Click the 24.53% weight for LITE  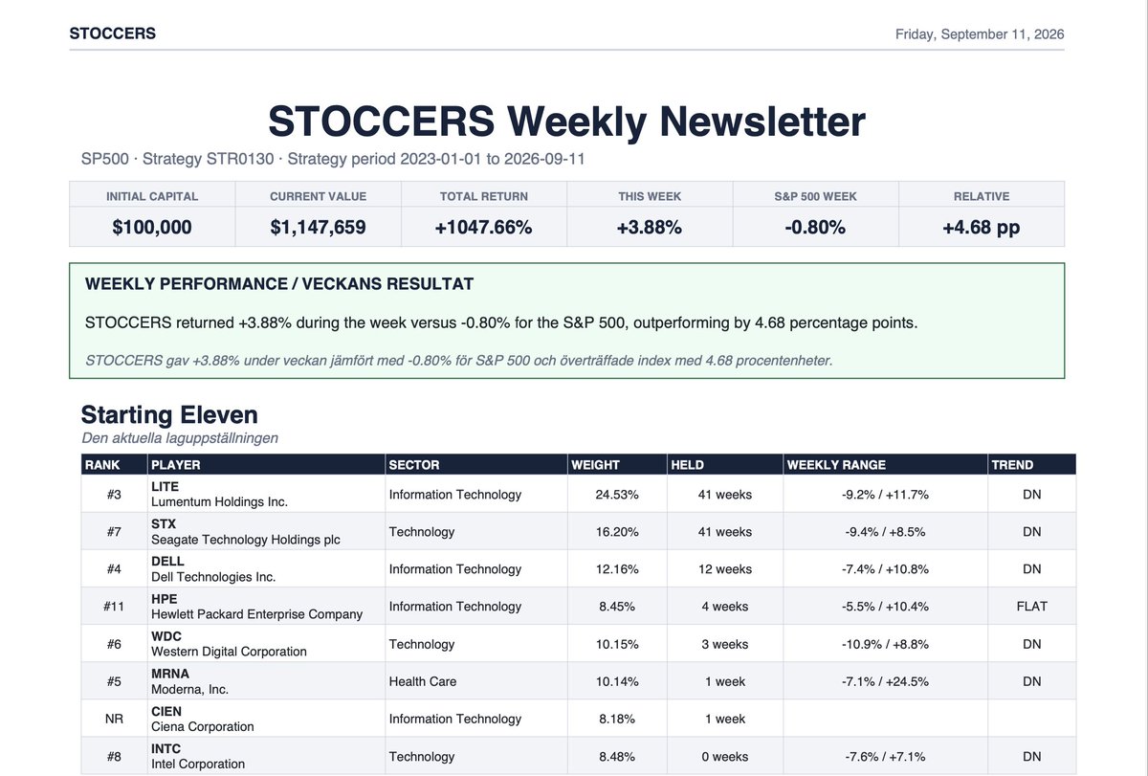[617, 495]
